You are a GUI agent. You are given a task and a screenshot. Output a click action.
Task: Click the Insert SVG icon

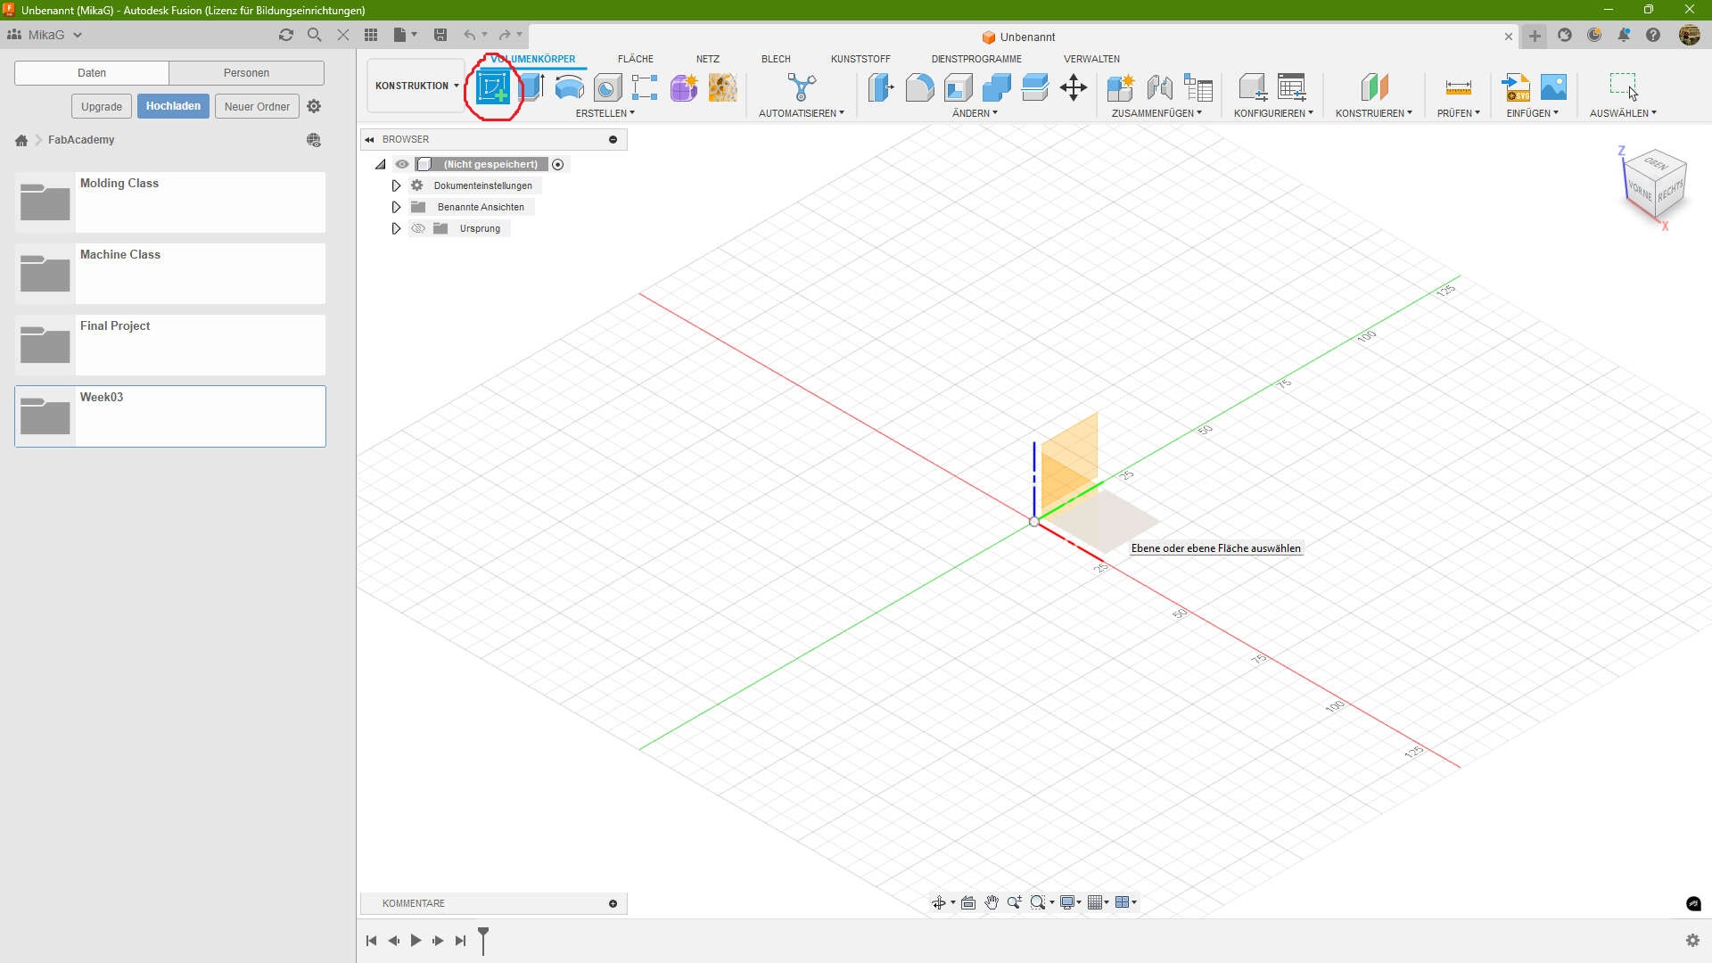pos(1515,87)
